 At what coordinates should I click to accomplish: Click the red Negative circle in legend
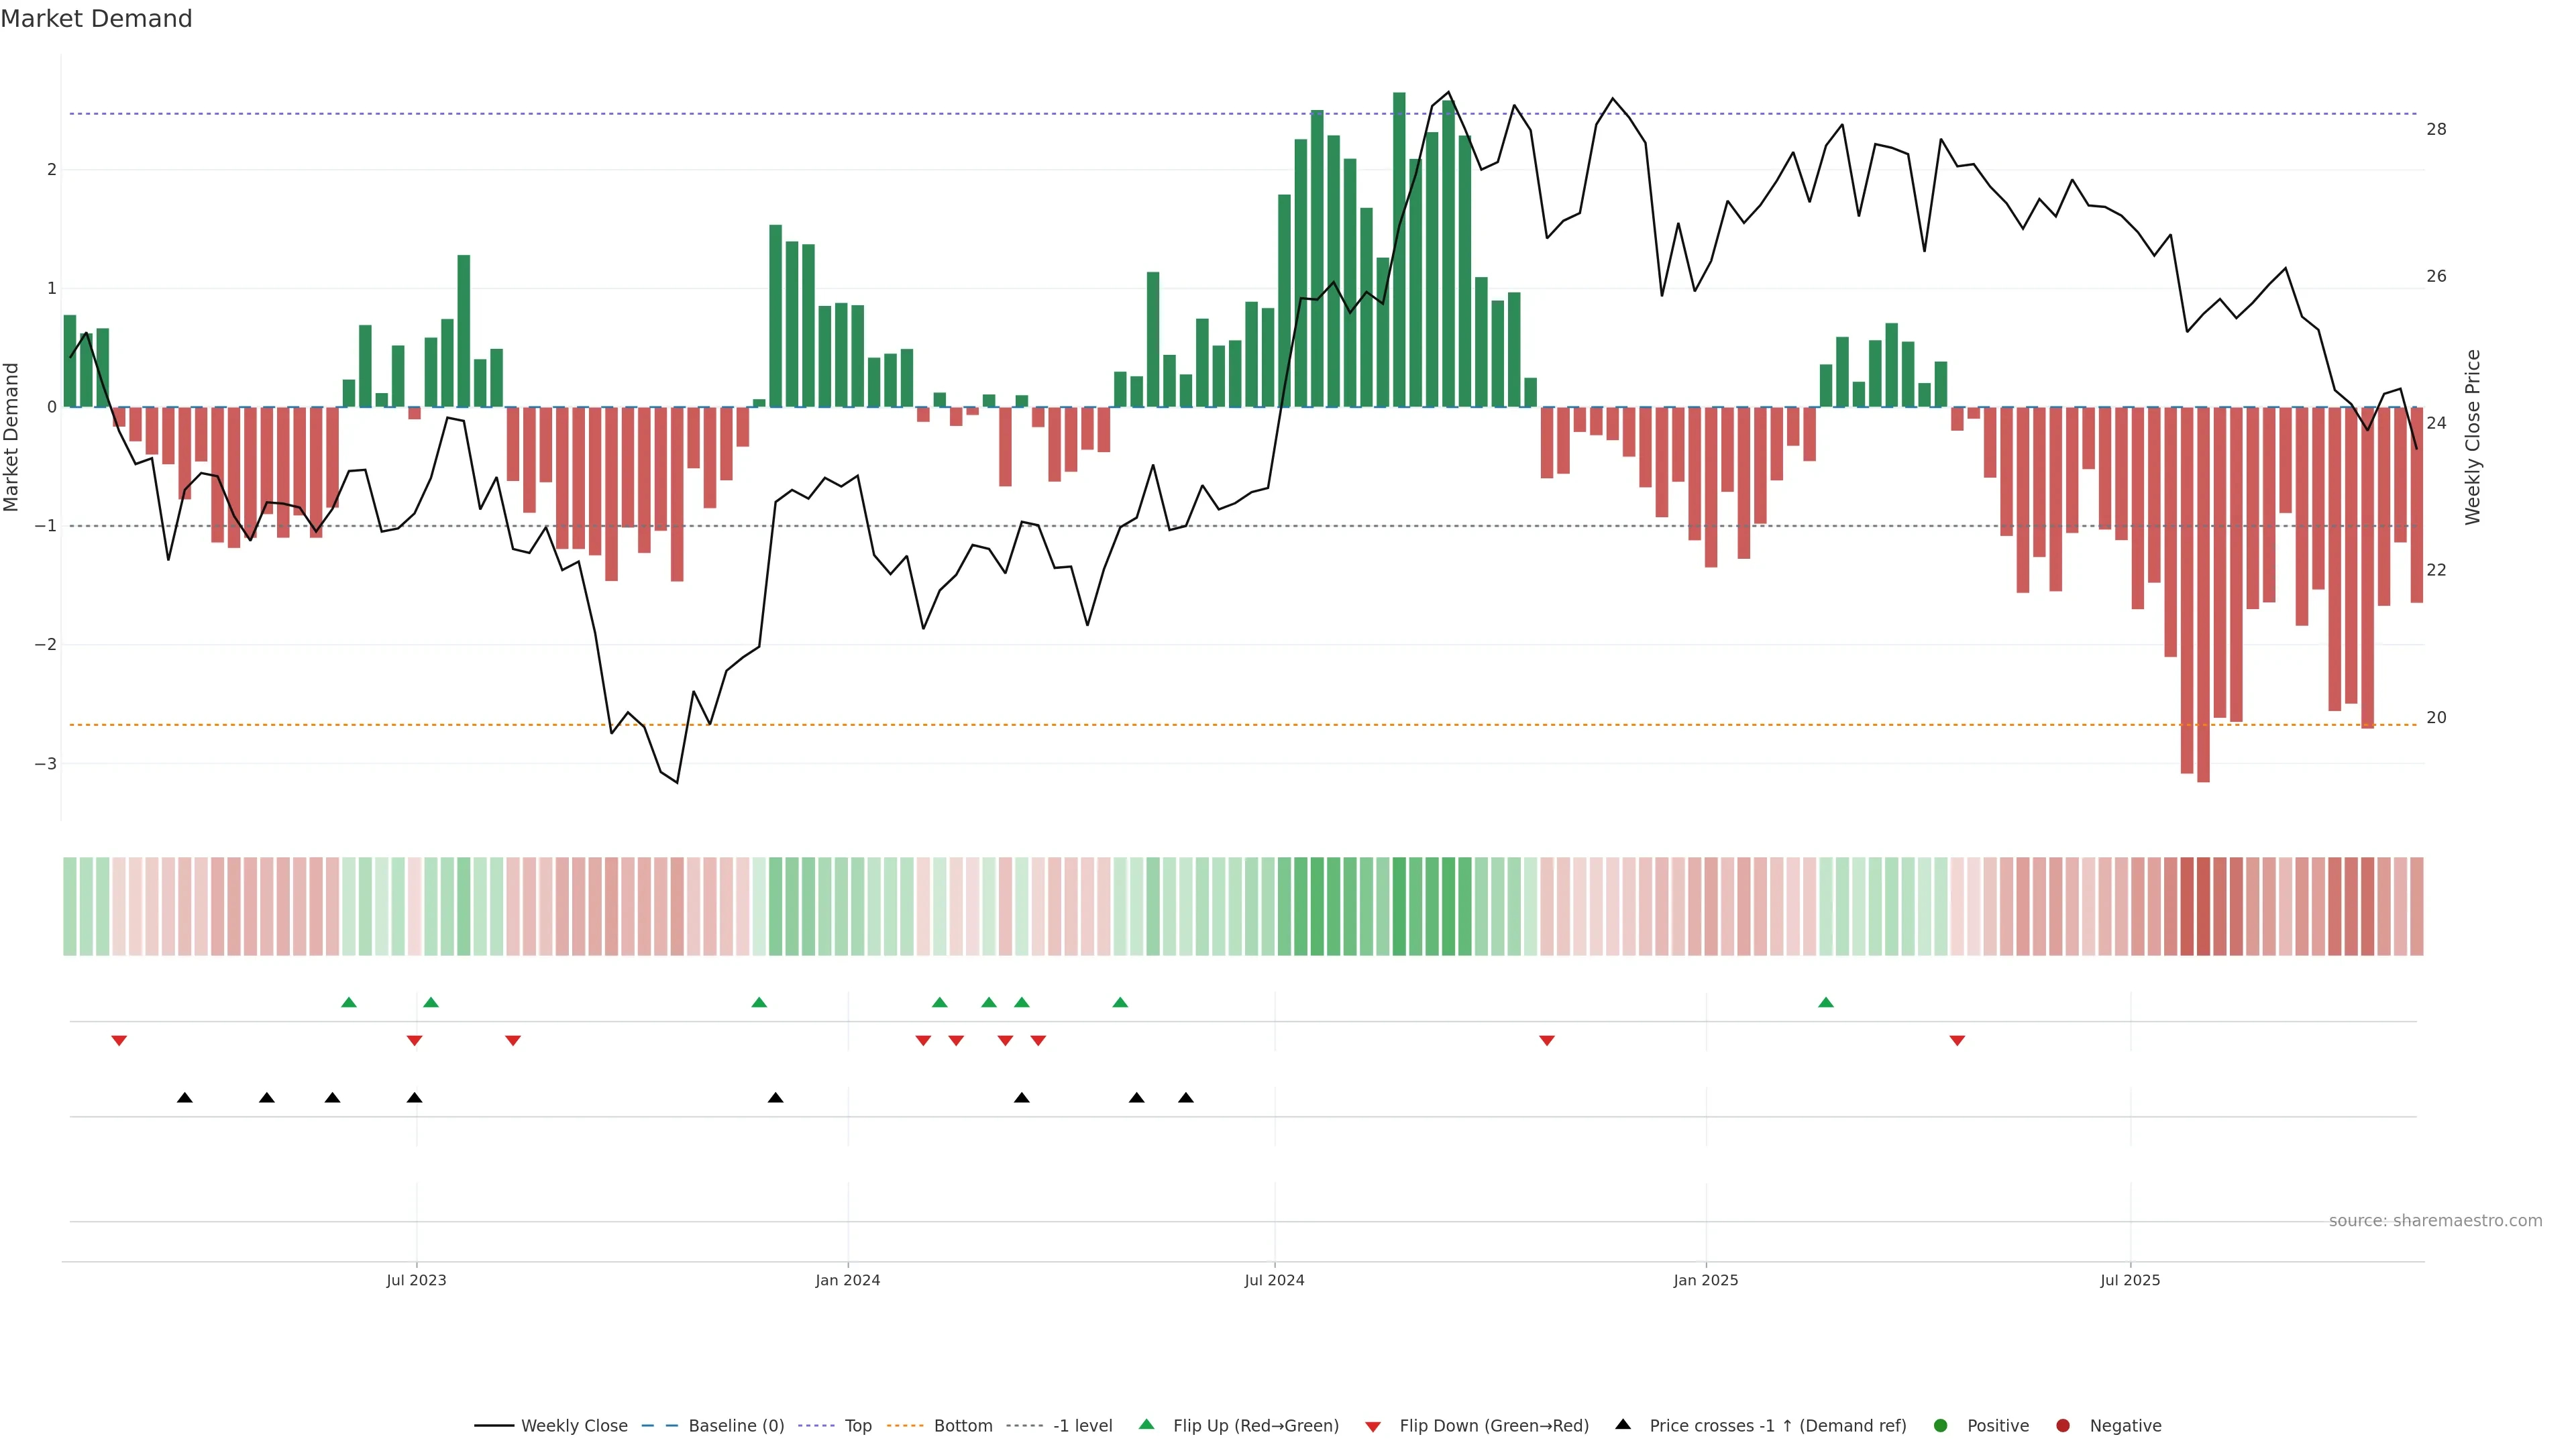(x=2063, y=1425)
